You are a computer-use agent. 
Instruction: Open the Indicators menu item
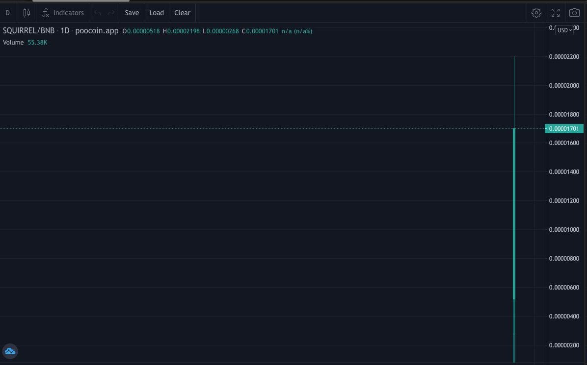click(x=68, y=12)
